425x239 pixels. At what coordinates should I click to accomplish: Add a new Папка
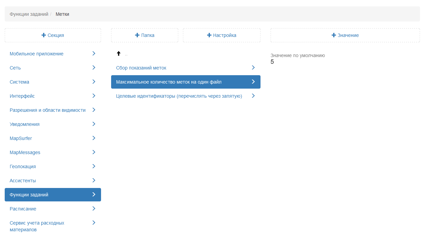pyautogui.click(x=145, y=35)
